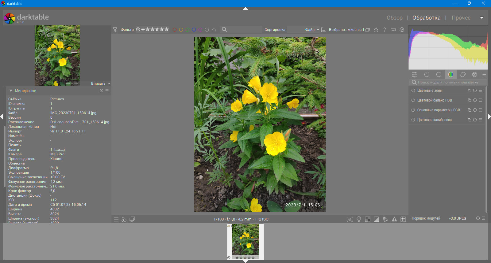Create new instance of Цветовые зоны
491x263 pixels.
tap(469, 91)
